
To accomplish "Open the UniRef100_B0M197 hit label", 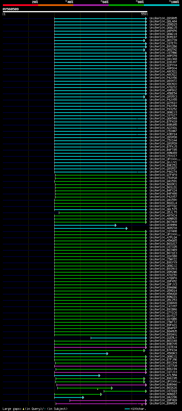I will [163, 37].
